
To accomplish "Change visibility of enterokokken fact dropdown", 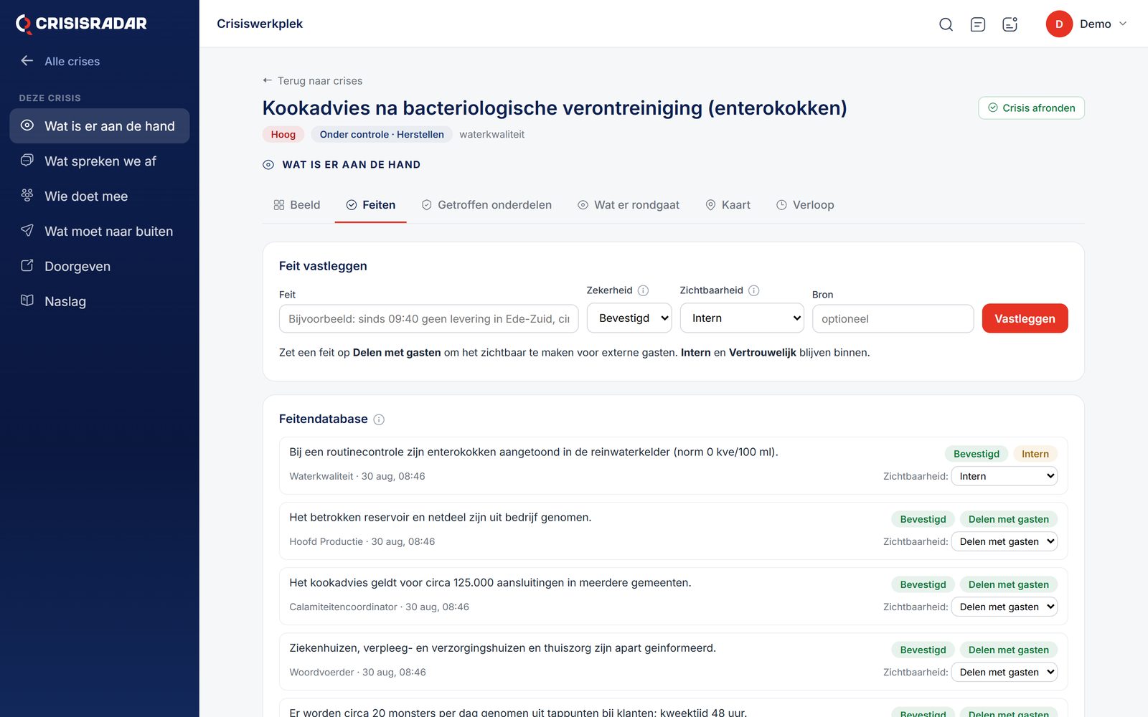I will [x=1004, y=476].
